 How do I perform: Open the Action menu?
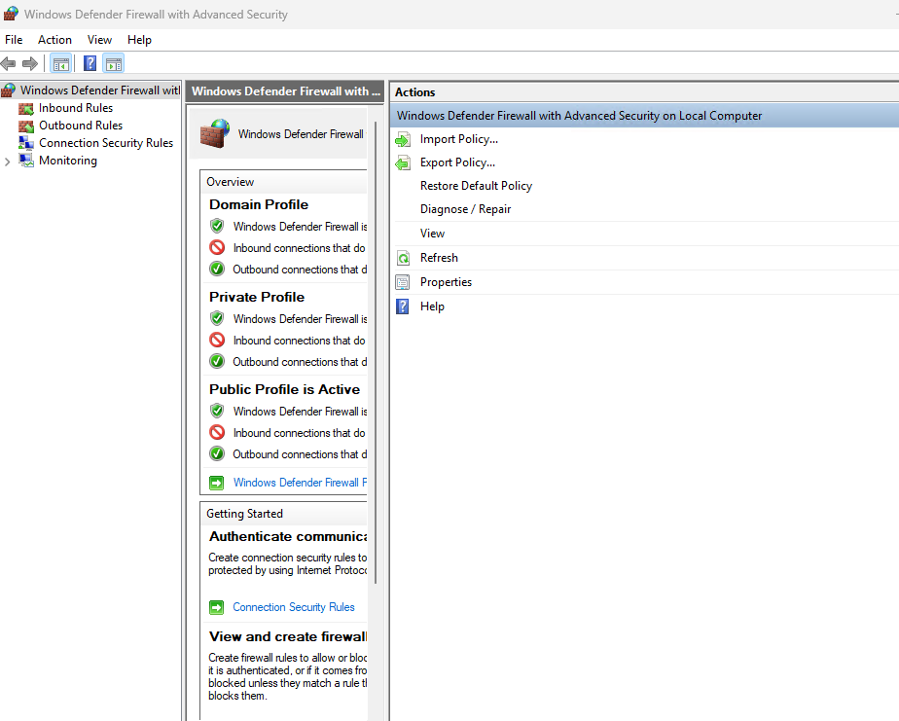pos(55,40)
